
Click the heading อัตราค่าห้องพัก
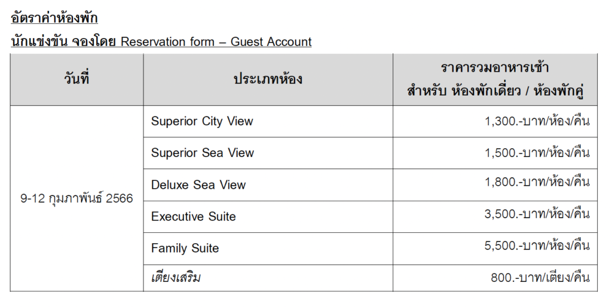(54, 18)
